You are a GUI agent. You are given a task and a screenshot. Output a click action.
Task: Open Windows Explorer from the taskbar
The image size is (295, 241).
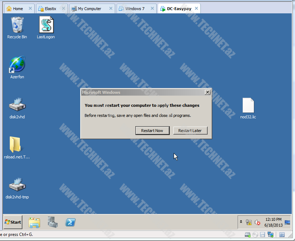coord(34,223)
